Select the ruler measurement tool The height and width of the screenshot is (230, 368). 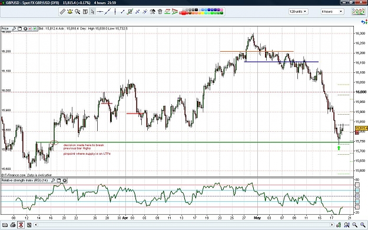[x=62, y=12]
